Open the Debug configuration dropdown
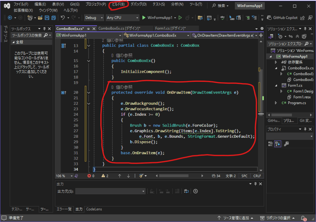Image resolution: width=316 pixels, height=222 pixels. point(94,18)
